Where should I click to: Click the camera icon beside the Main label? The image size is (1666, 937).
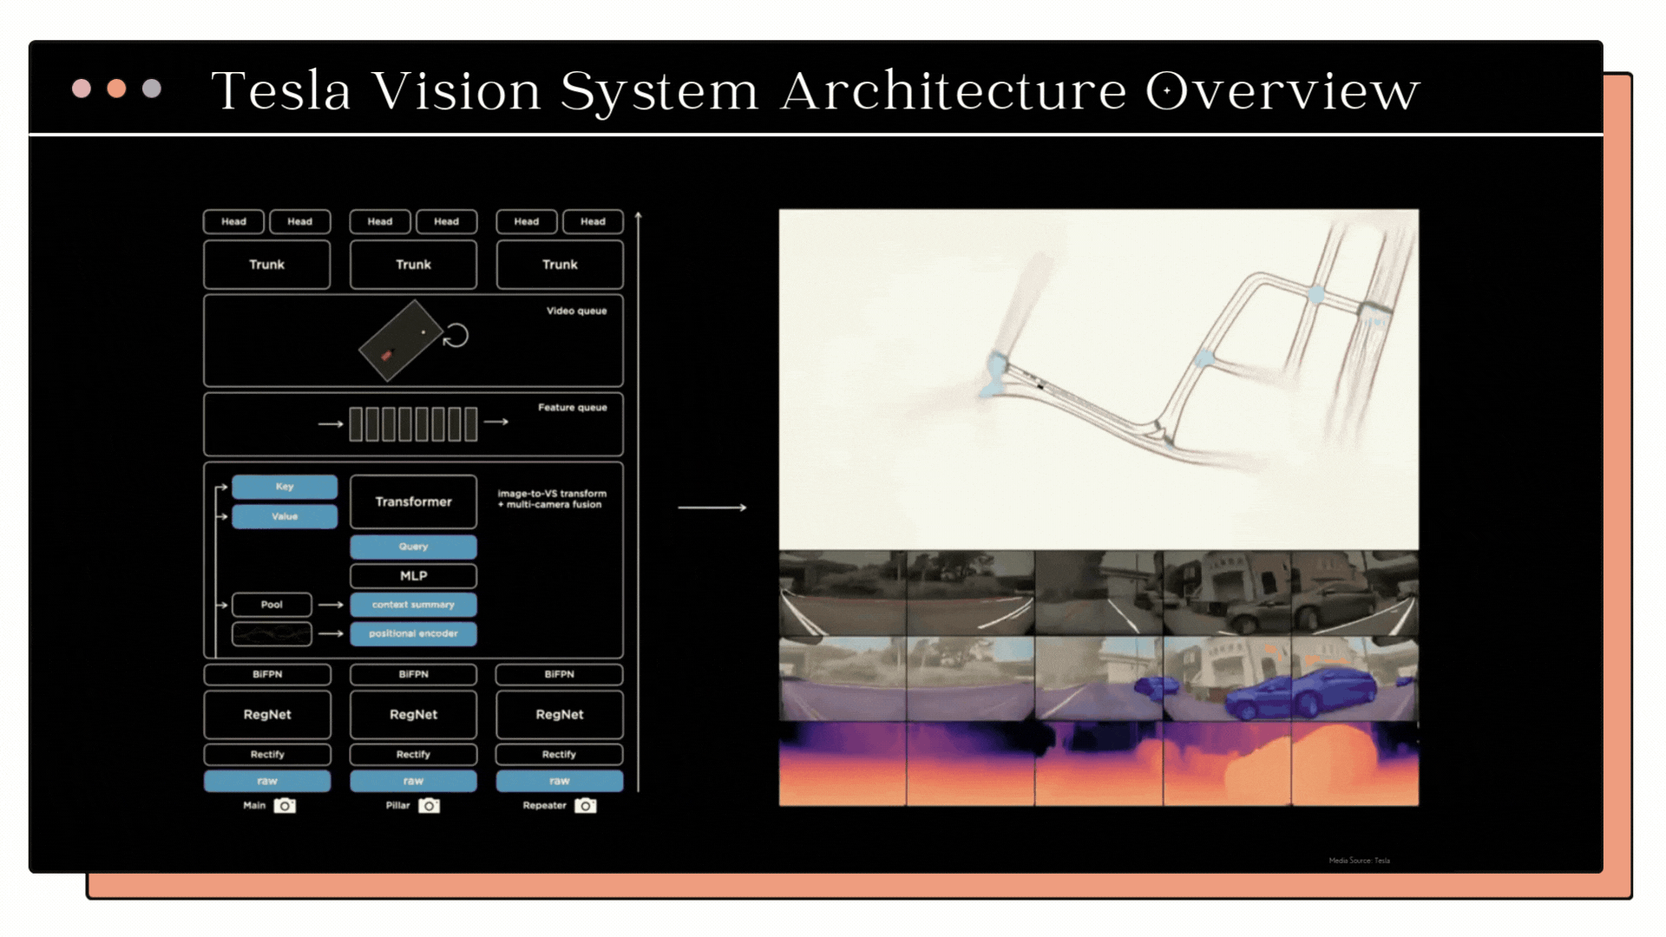[x=285, y=805]
